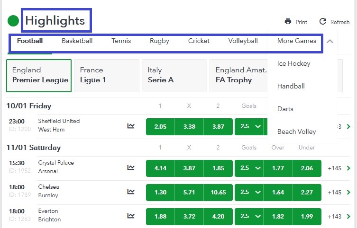The image size is (357, 228).
Task: Select Ice Hockey from More Games menu
Action: point(293,63)
